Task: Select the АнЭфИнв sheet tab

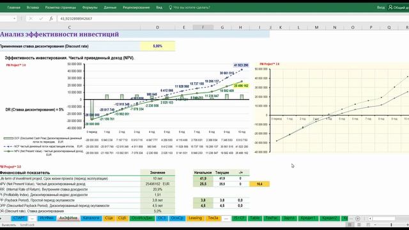Action: (x=68, y=218)
